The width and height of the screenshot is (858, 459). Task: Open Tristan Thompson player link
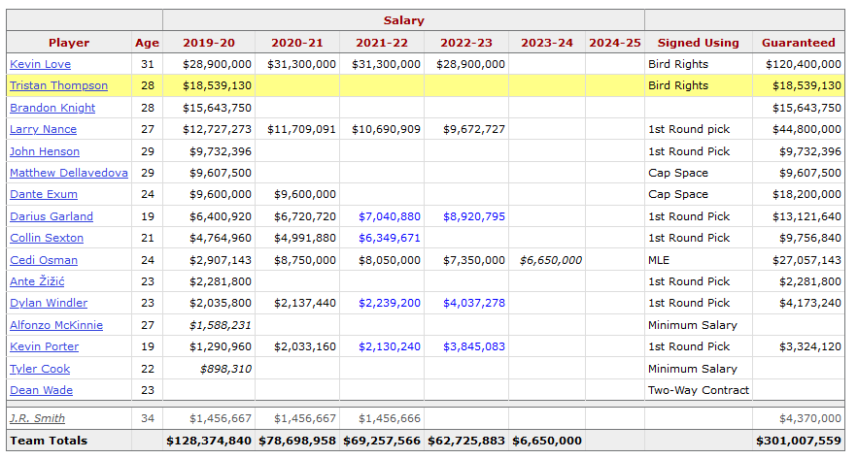(58, 85)
